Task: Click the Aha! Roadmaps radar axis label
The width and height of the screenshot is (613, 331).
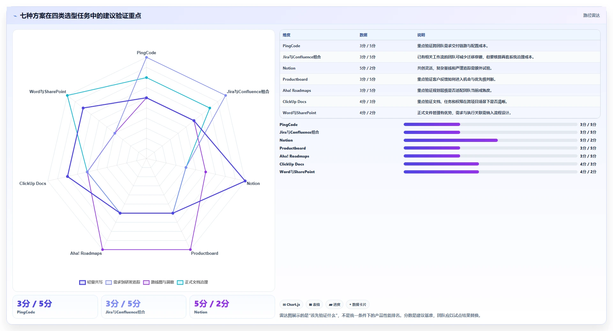Action: (86, 253)
